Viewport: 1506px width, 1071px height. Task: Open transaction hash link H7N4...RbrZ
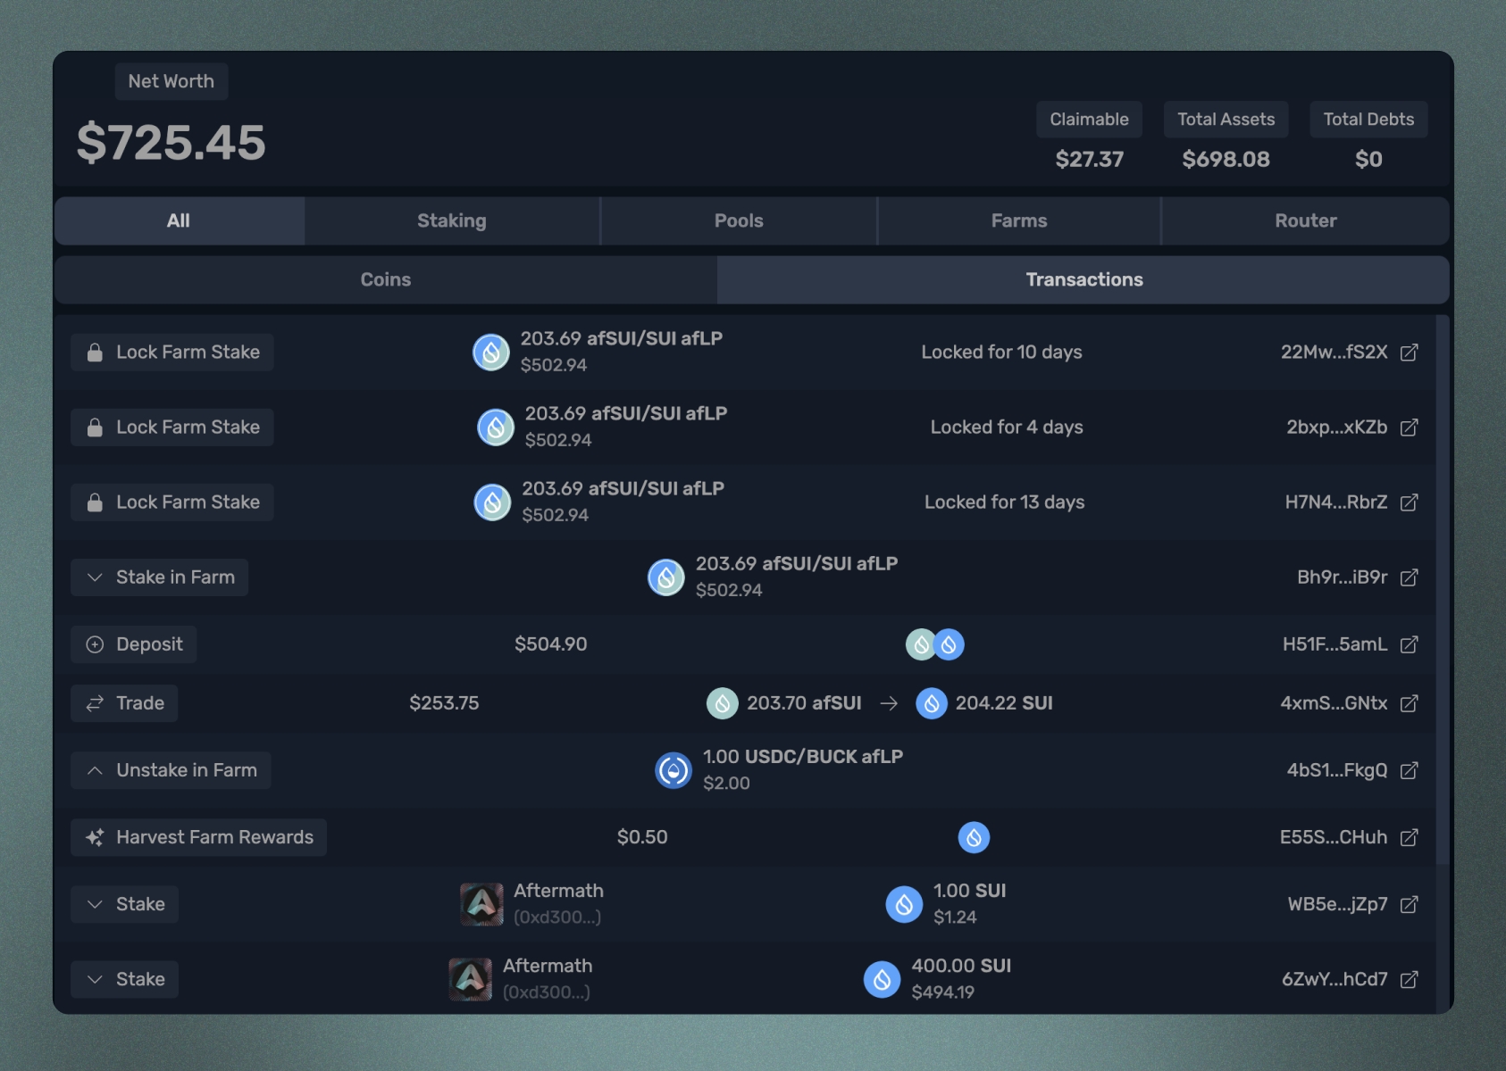tap(1335, 502)
